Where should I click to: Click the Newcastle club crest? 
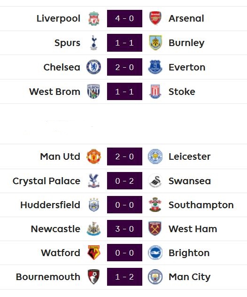pos(94,229)
